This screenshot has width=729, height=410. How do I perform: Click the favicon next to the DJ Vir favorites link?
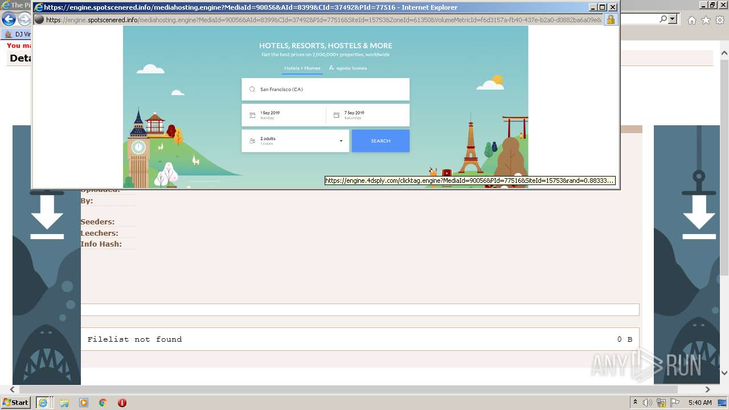pos(9,34)
